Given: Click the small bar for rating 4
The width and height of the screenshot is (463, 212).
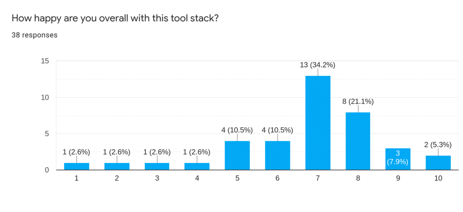Looking at the screenshot, I should (x=197, y=166).
